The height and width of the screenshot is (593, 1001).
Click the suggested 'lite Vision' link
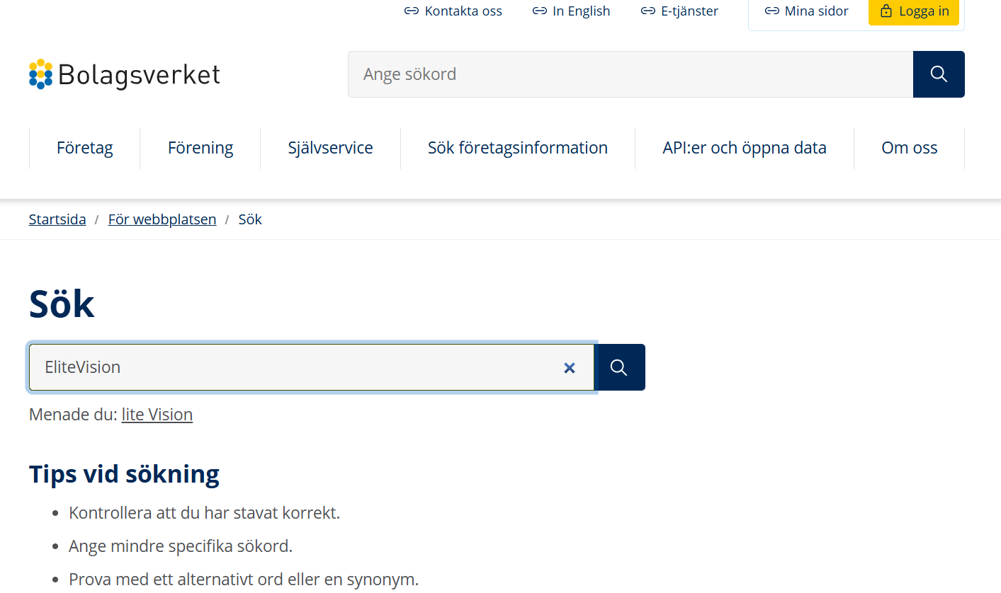tap(157, 414)
